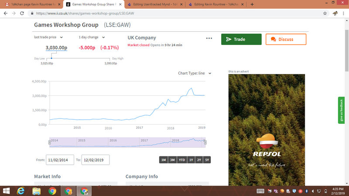This screenshot has height=196, width=349.
Task: Switch to the Editing Kevin Rountree tab
Action: [x=216, y=4]
